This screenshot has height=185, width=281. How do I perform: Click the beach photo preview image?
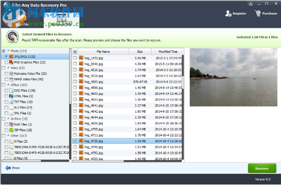click(x=233, y=77)
